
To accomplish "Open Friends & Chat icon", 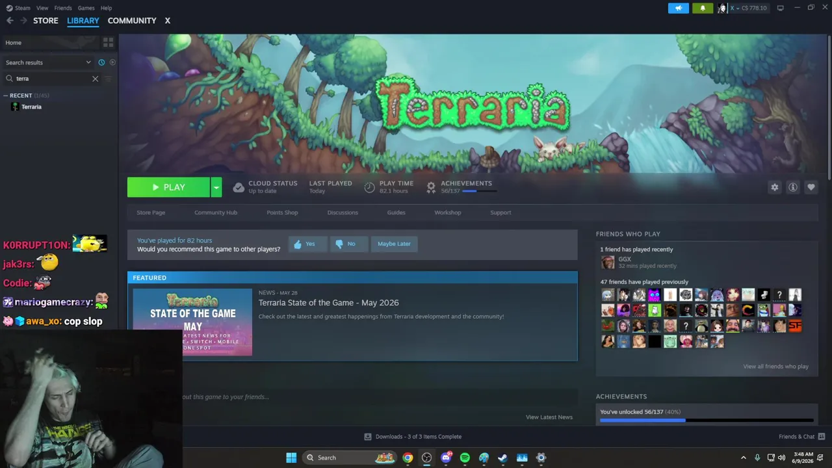I will [821, 437].
